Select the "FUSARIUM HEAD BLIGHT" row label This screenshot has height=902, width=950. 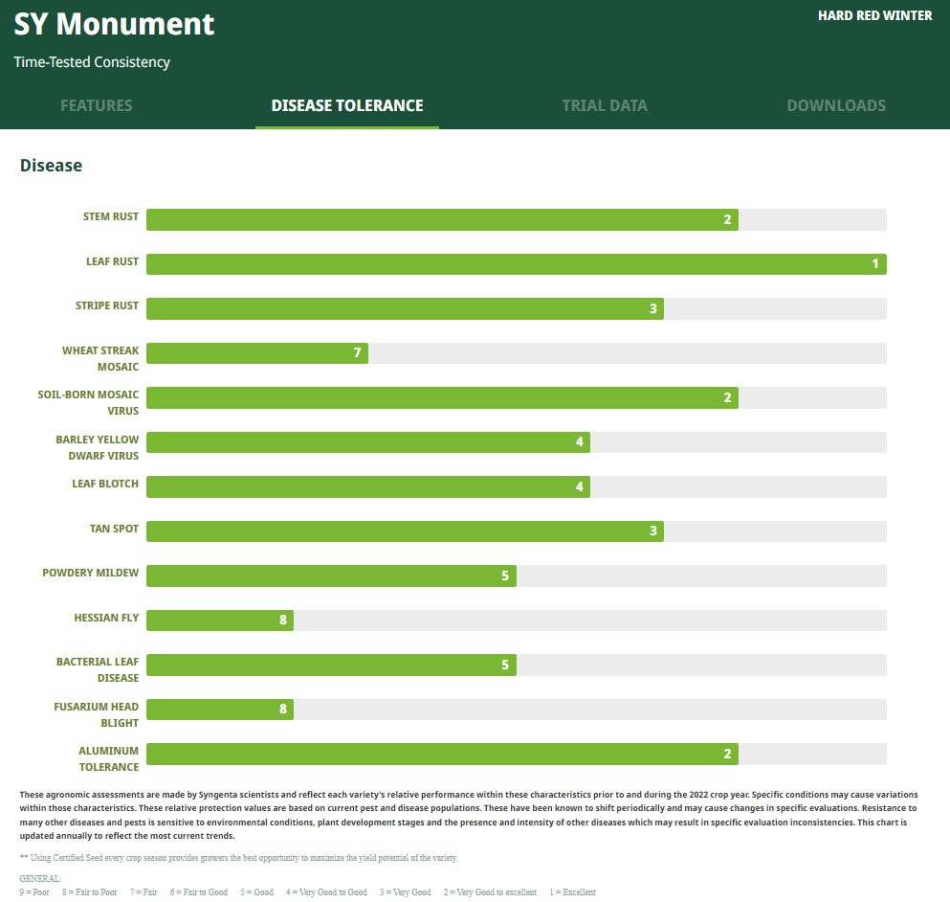pyautogui.click(x=97, y=714)
